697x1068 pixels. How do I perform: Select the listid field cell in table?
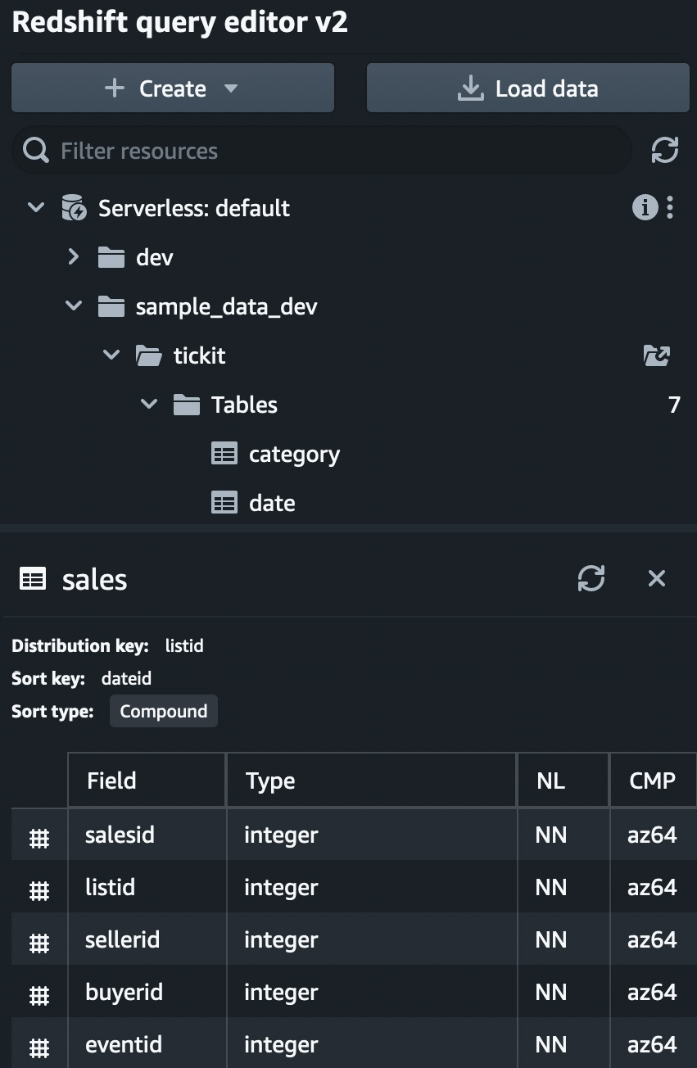(x=147, y=887)
